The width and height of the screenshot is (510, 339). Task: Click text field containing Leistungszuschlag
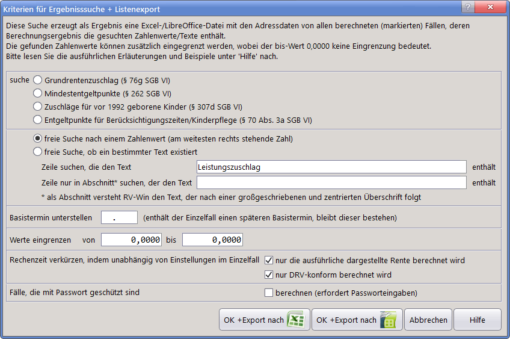pos(331,167)
